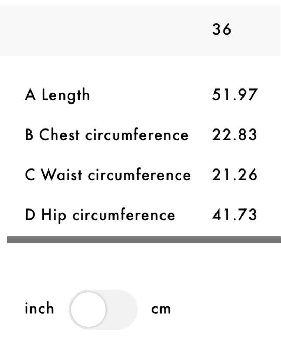The image size is (281, 351).
Task: Click the 21.26 waist value
Action: point(234,175)
